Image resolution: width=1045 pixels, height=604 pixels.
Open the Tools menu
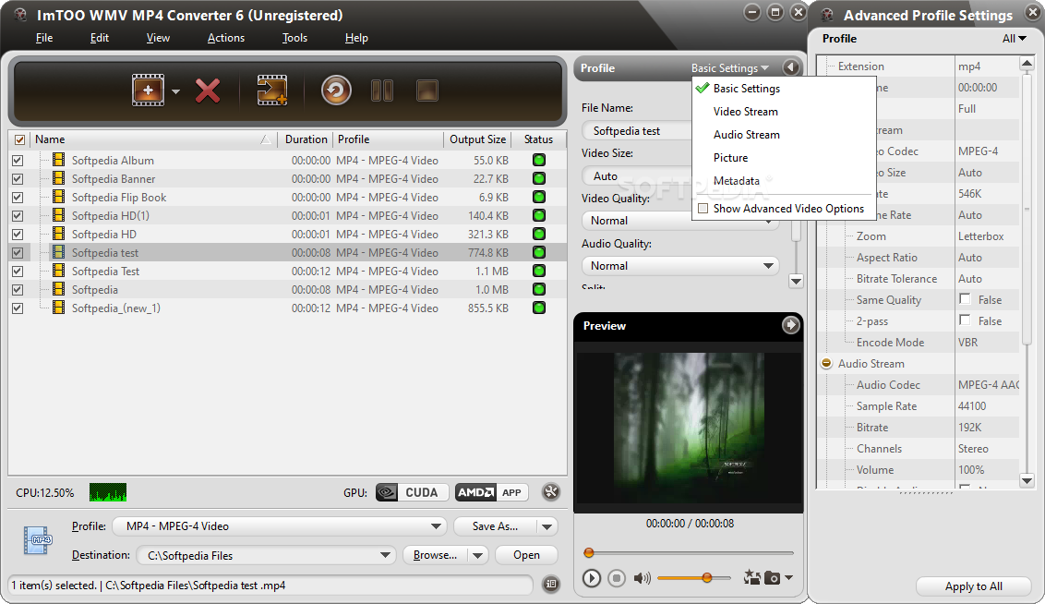point(294,38)
